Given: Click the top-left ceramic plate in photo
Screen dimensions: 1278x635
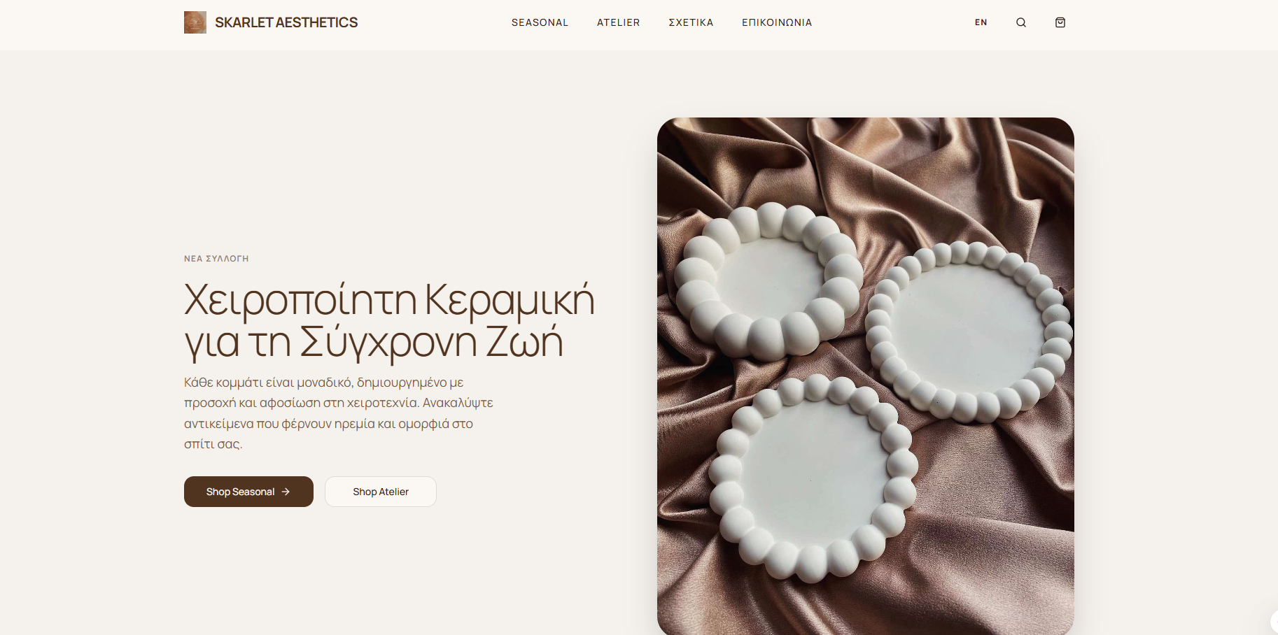Looking at the screenshot, I should tap(768, 282).
